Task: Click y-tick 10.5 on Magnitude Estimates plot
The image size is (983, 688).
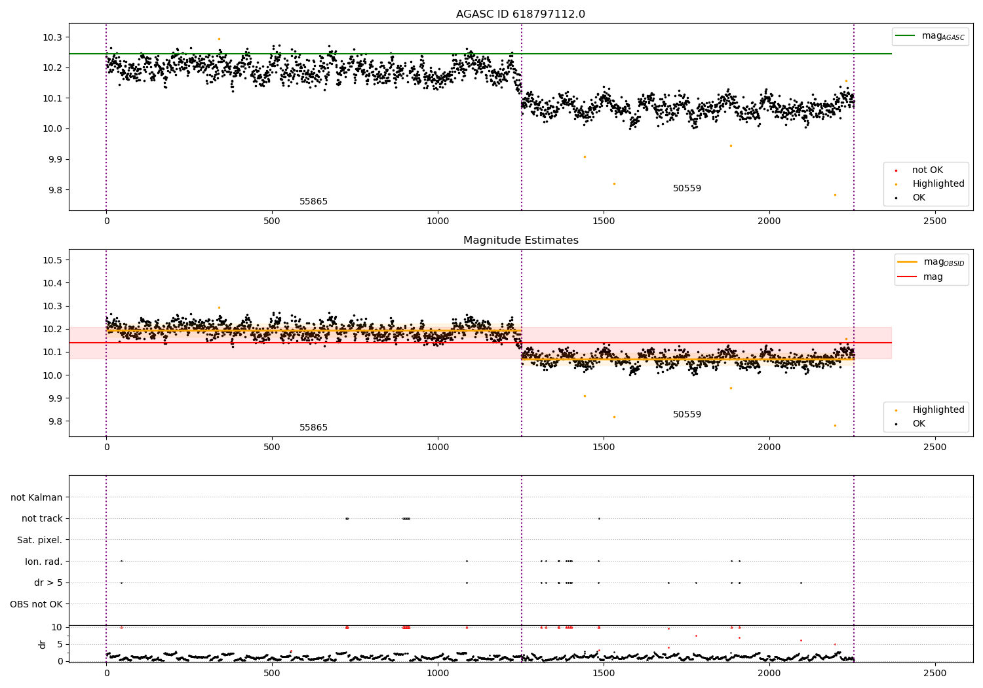Action: 52,260
